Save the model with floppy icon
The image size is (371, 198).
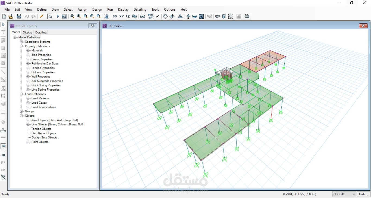click(x=19, y=16)
